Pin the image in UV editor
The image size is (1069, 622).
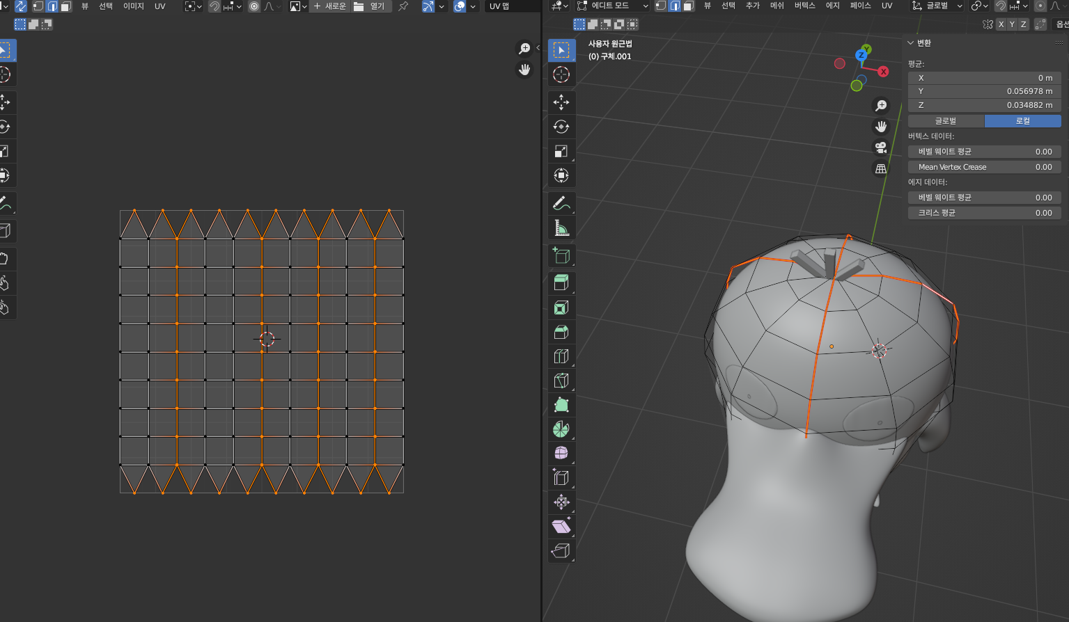[403, 6]
